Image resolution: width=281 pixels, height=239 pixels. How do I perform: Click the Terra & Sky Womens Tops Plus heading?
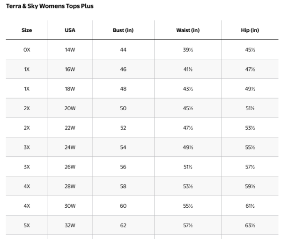pos(50,7)
